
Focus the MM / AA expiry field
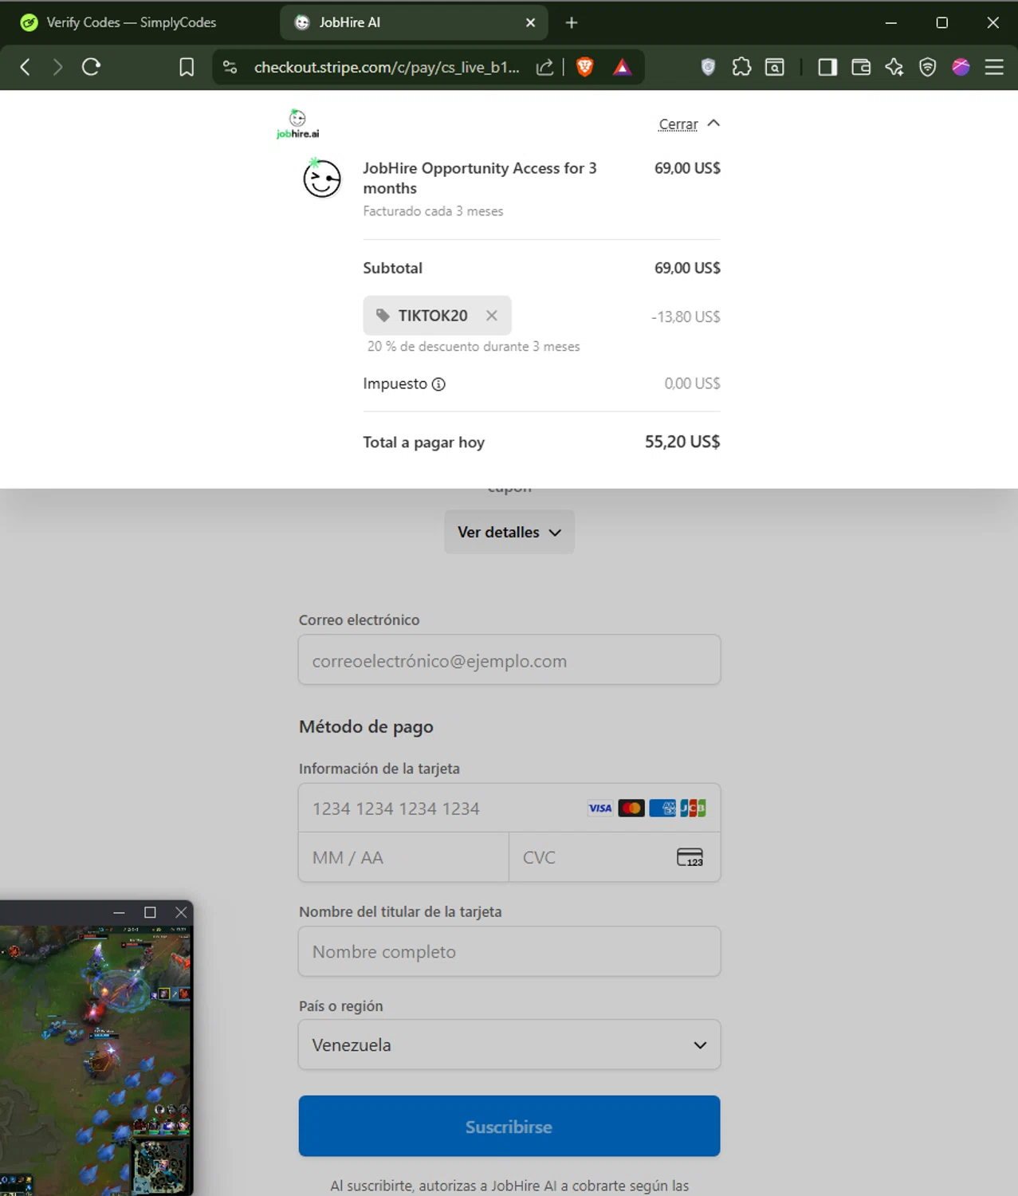pos(403,857)
